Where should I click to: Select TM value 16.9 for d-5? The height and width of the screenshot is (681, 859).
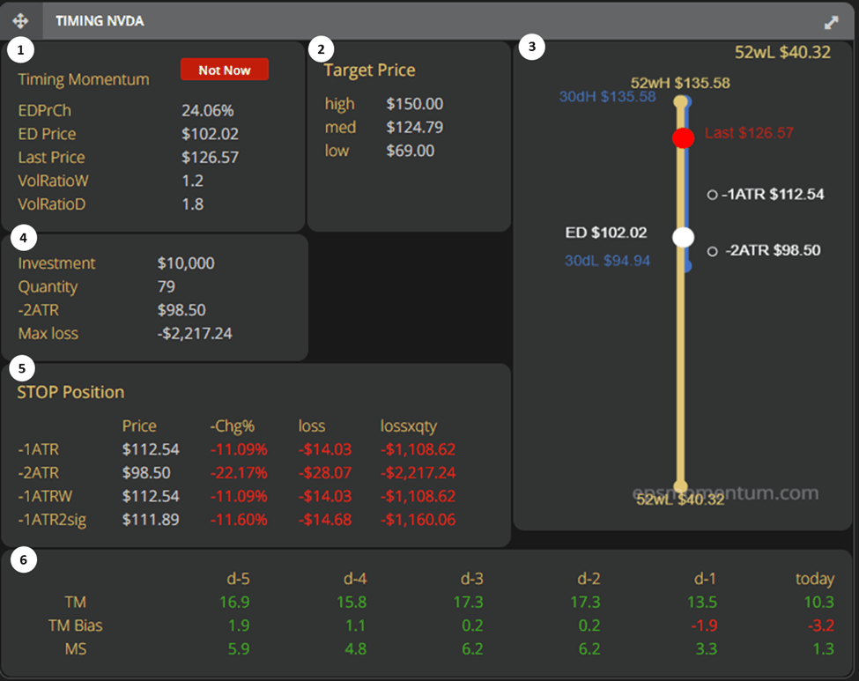point(234,602)
